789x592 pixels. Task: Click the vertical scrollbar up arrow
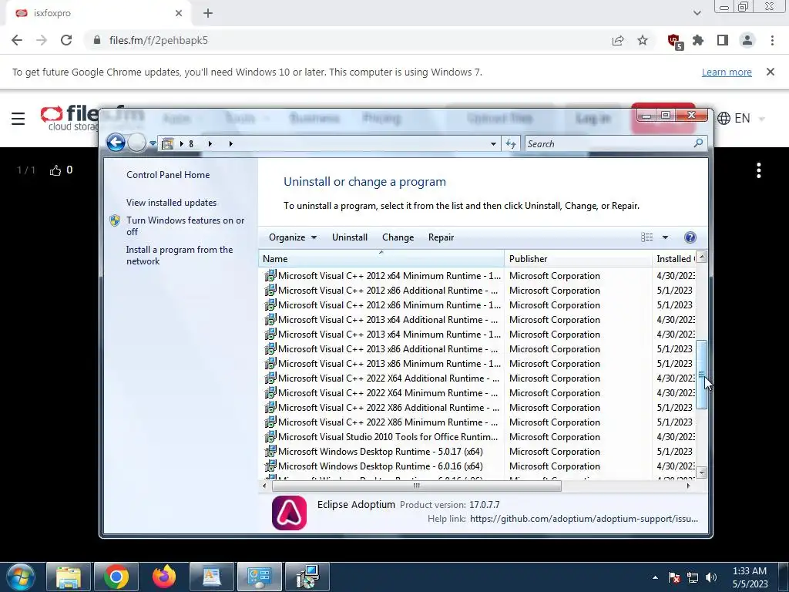pyautogui.click(x=701, y=257)
